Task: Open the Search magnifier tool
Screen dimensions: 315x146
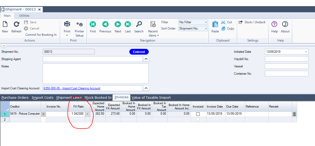Action: [x=139, y=25]
